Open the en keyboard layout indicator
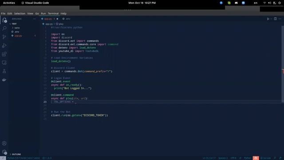 [256, 3]
